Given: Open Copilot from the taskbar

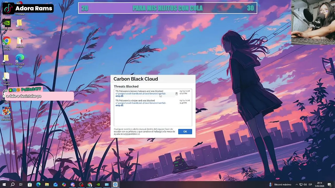Looking at the screenshot, I should pos(64,185).
